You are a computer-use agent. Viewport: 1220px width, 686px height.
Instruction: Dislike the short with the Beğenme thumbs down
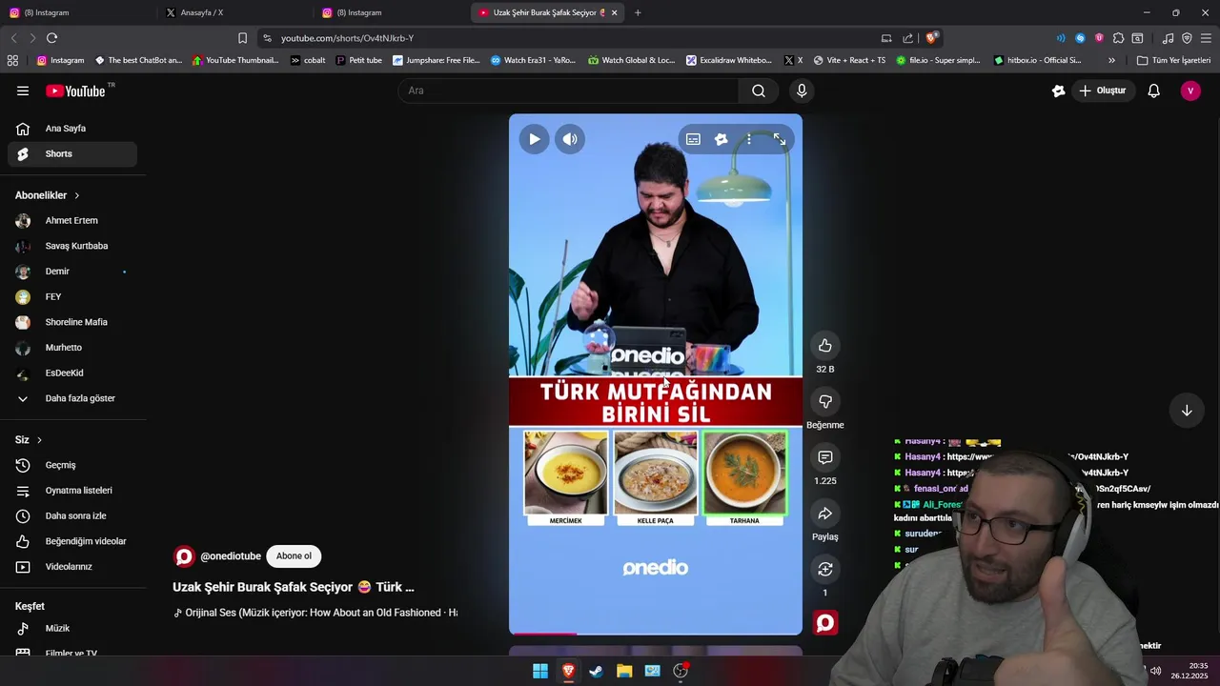[x=825, y=402]
